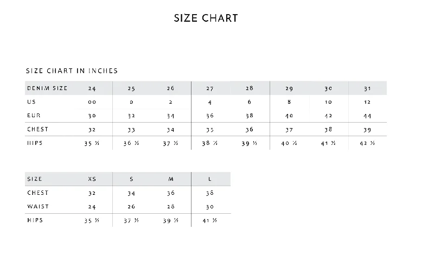The width and height of the screenshot is (434, 280).
Task: Select L column header
Action: (x=210, y=179)
